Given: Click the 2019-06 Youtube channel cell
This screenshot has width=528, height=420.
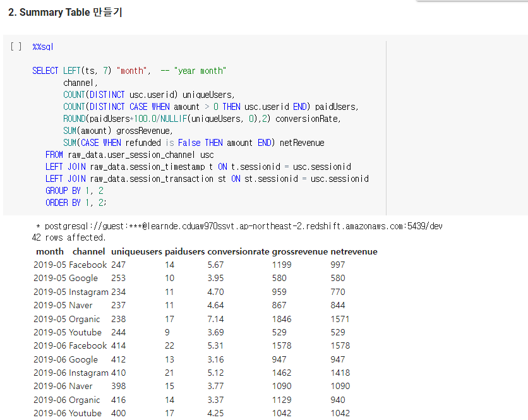Looking at the screenshot, I should (x=85, y=413).
